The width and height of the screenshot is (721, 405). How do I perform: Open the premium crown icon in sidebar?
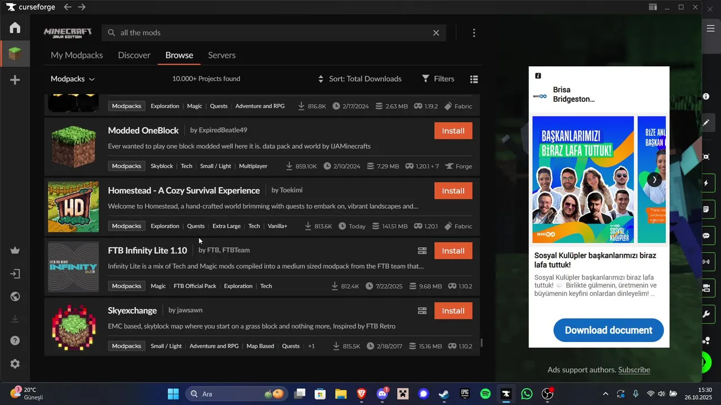15,250
